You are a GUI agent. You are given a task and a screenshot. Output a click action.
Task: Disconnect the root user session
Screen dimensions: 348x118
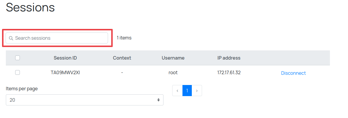pyautogui.click(x=293, y=73)
